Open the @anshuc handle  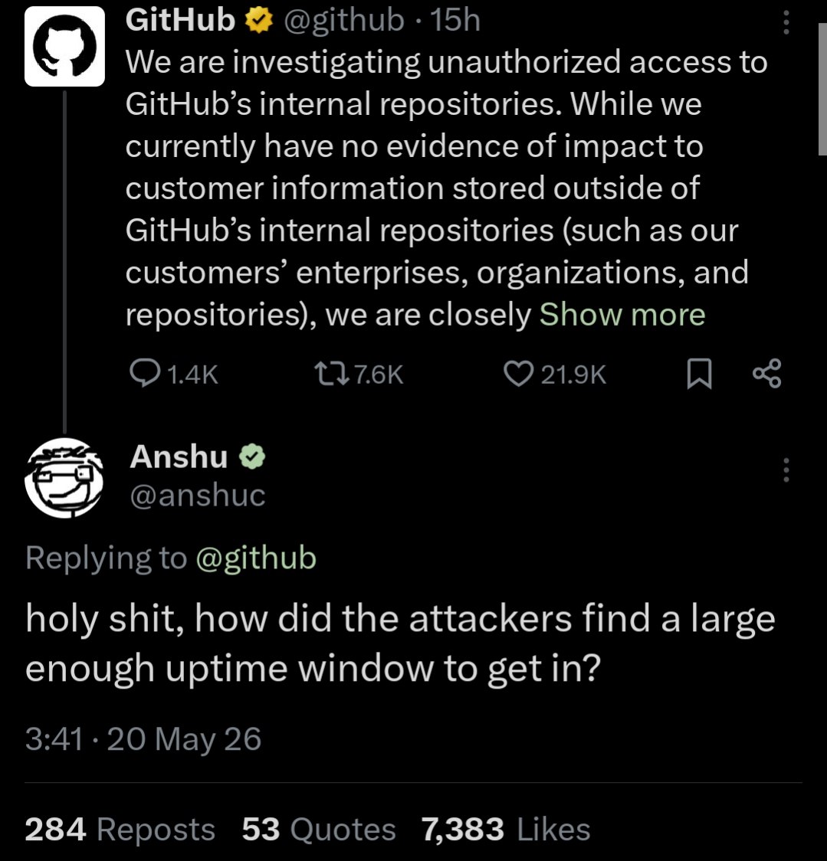coord(198,496)
